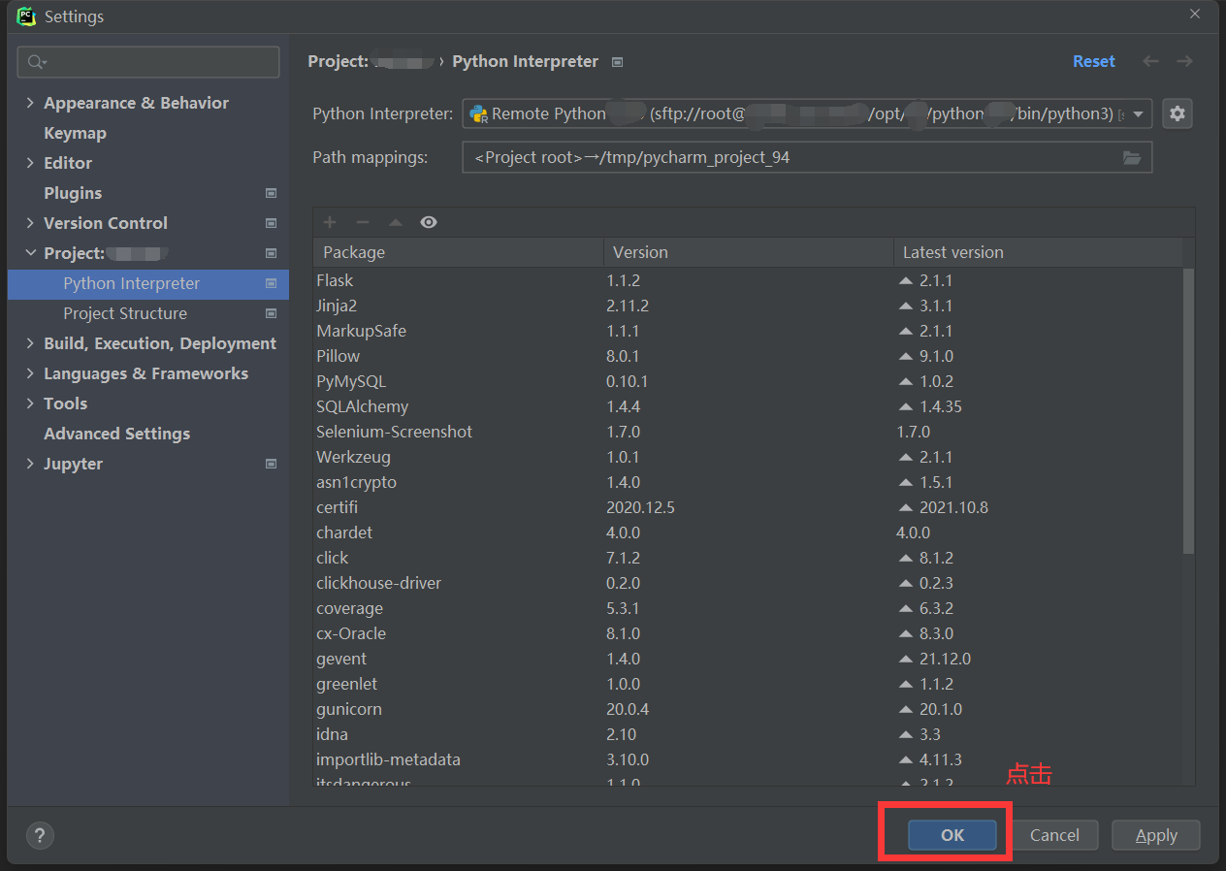Select the Selenium-Screenshot package row
This screenshot has height=871, width=1226.
point(748,432)
